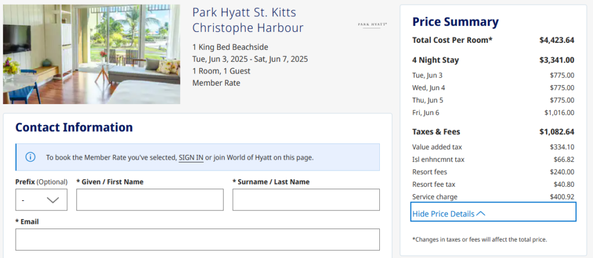Click the taxes or fees disclaimer note
The height and width of the screenshot is (258, 593).
(479, 239)
